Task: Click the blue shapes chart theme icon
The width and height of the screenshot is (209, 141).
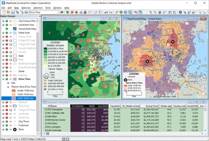Action: (81, 12)
